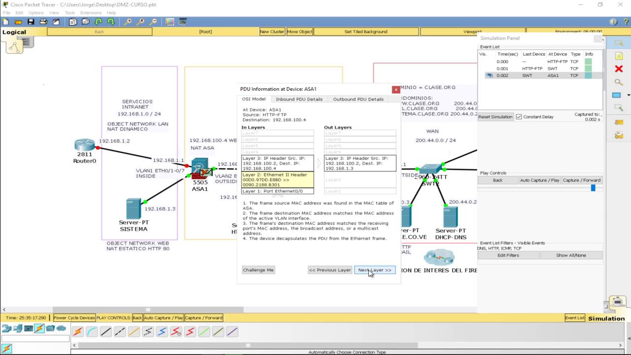Open the Options menu
The image size is (631, 355).
coord(35,13)
